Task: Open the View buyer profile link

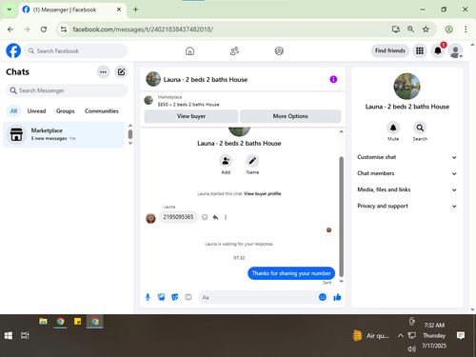Action: click(263, 193)
